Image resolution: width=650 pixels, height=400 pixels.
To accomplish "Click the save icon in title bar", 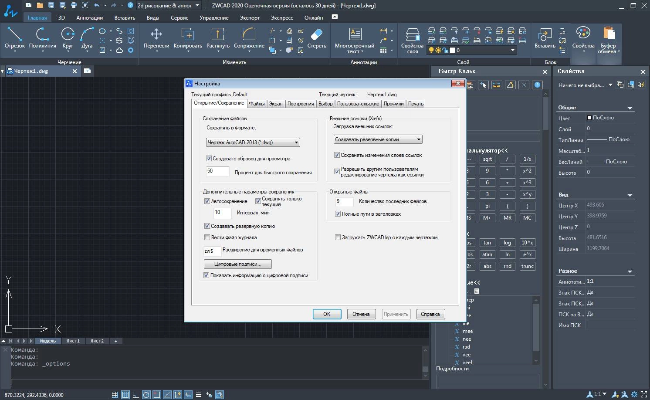I will click(51, 6).
